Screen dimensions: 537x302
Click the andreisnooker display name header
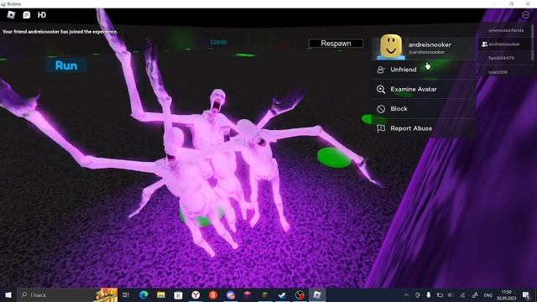coord(430,44)
